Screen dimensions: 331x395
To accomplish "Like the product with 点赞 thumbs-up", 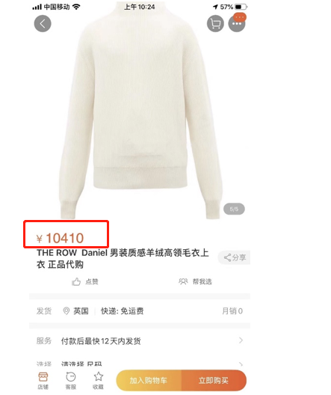I will [x=76, y=281].
